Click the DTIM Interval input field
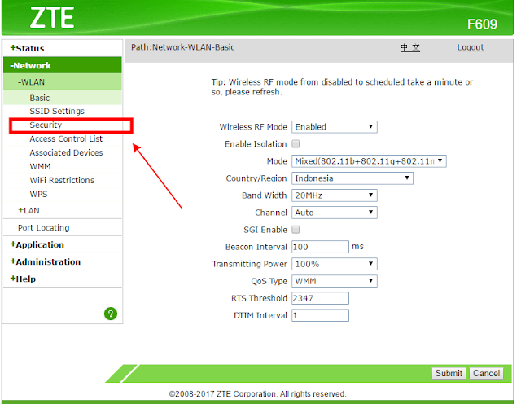The height and width of the screenshot is (404, 521). 320,315
